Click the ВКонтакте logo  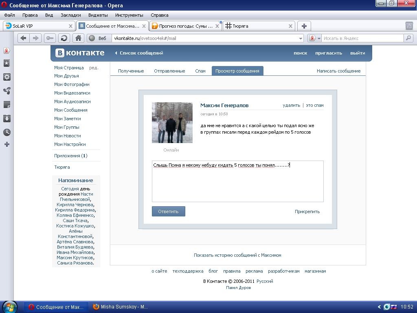tap(80, 53)
